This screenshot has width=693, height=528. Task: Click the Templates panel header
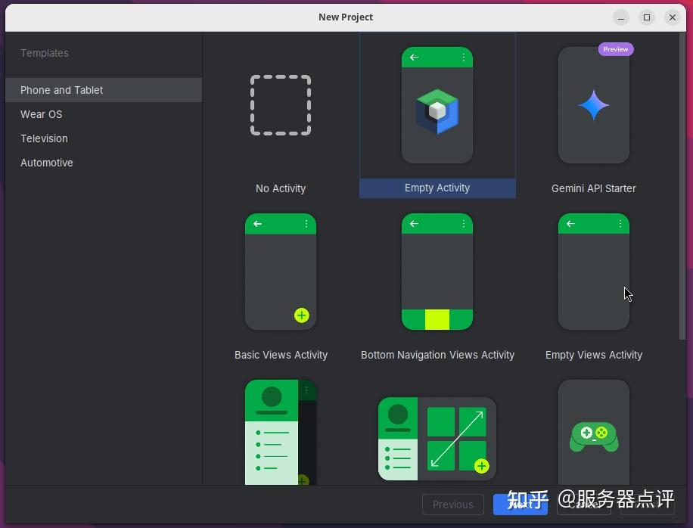pos(45,53)
